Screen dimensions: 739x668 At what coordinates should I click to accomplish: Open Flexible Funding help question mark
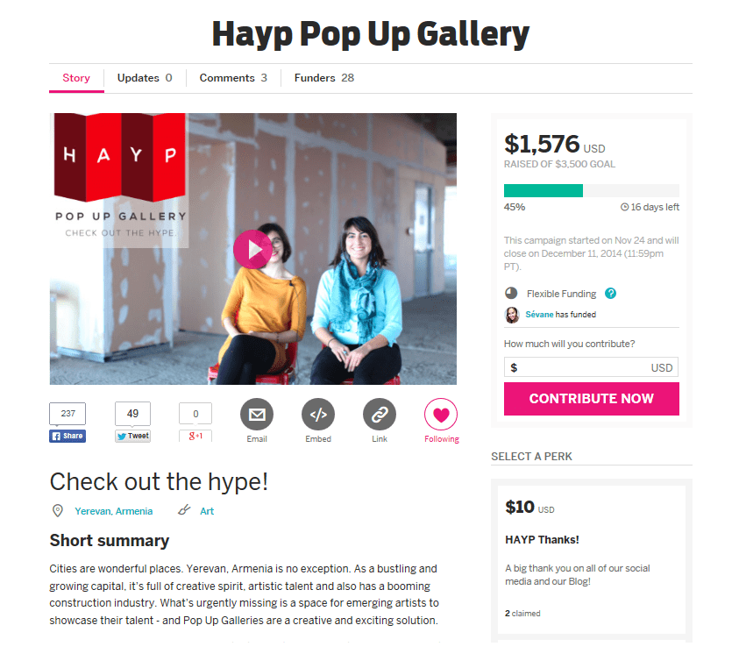[610, 293]
